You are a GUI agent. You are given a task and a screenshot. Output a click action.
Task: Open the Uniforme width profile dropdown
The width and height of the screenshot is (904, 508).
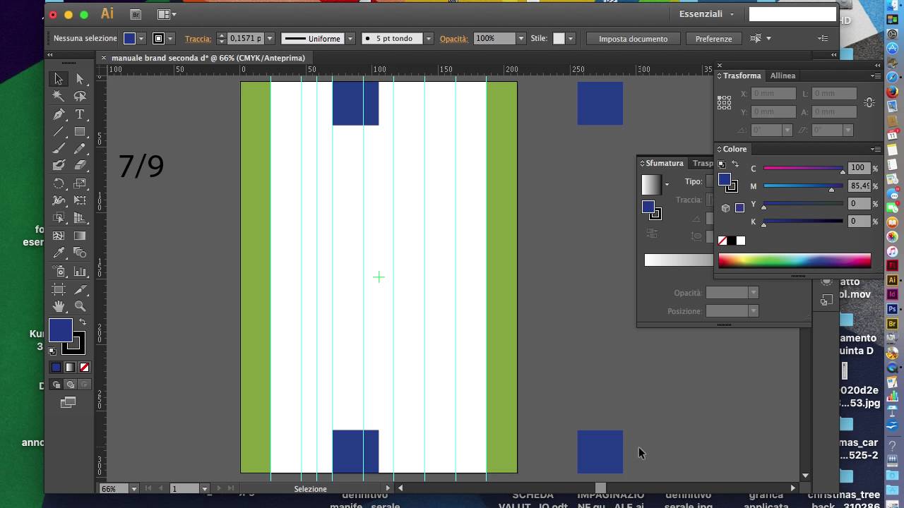click(350, 39)
